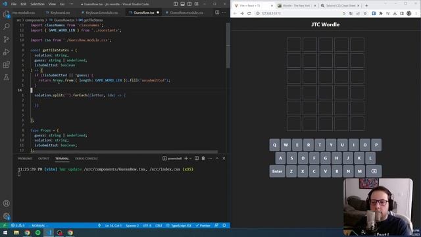Click the Enter key on Wordle keyboard
Image resolution: width=421 pixels, height=237 pixels.
pos(277,171)
